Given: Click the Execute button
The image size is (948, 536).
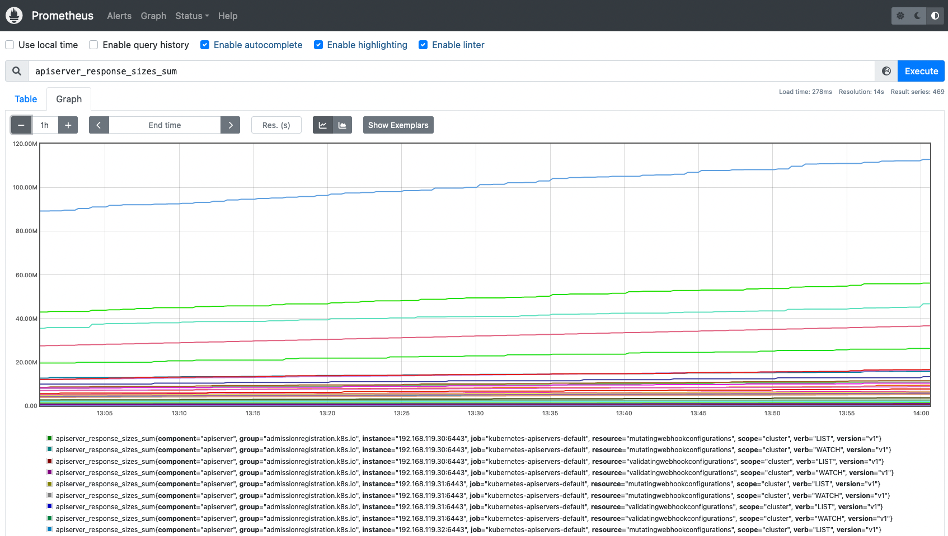Looking at the screenshot, I should tap(921, 71).
